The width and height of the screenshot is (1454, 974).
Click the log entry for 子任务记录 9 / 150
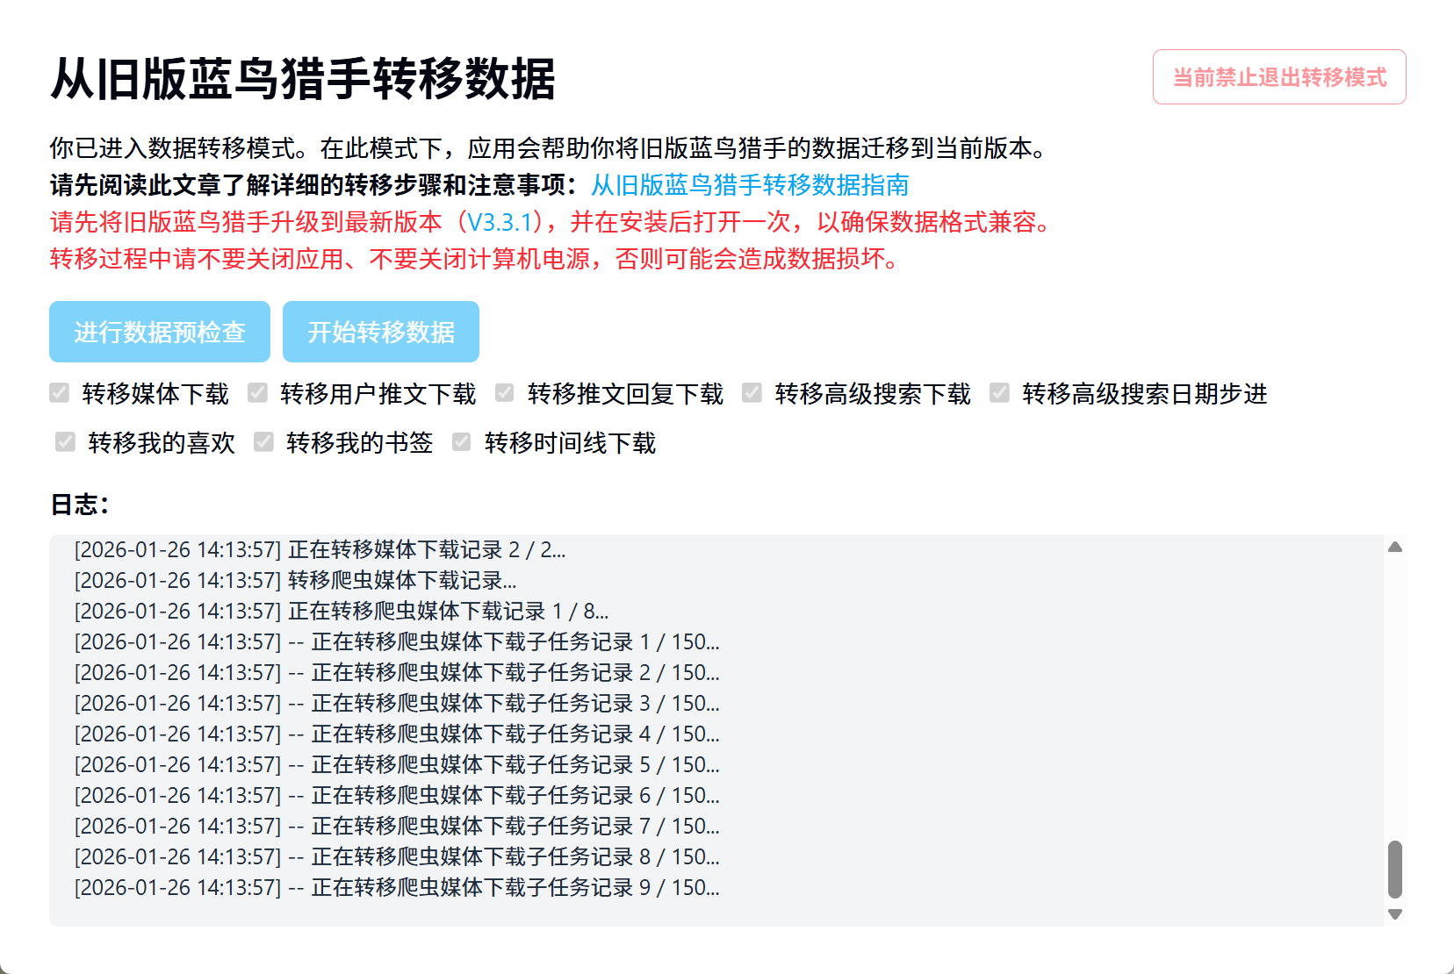pos(397,888)
